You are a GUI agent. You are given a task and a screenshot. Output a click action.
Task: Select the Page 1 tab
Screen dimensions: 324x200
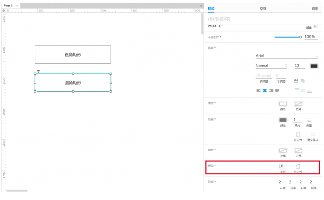pos(8,6)
